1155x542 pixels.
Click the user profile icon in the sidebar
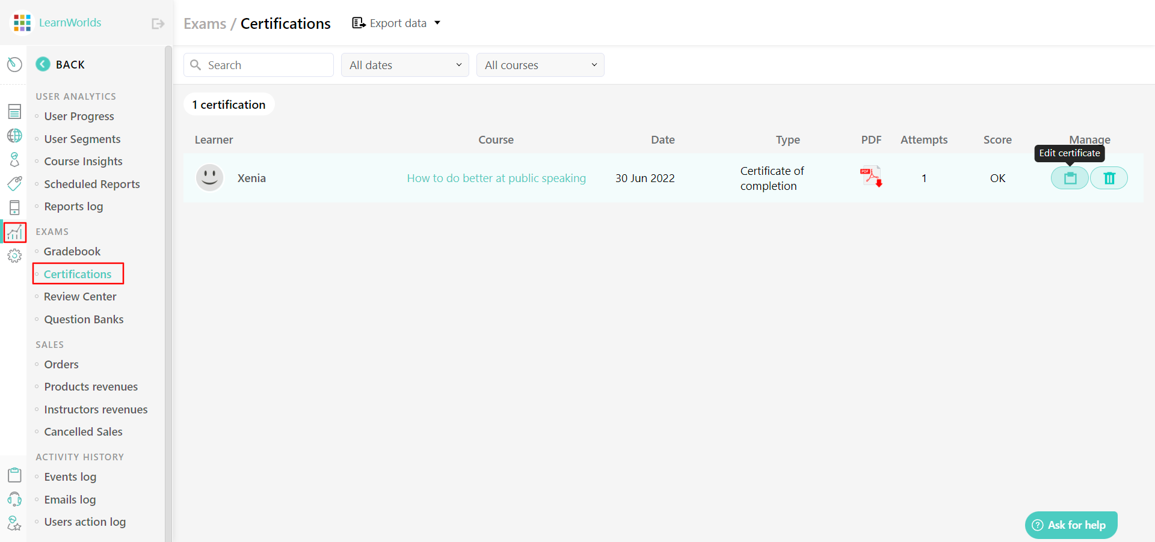(14, 159)
